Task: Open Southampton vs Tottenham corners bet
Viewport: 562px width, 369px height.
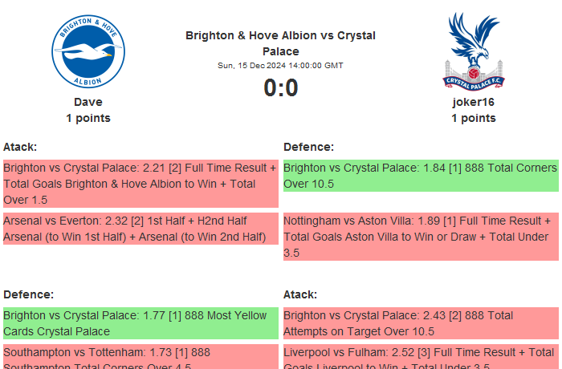Action: [140, 357]
